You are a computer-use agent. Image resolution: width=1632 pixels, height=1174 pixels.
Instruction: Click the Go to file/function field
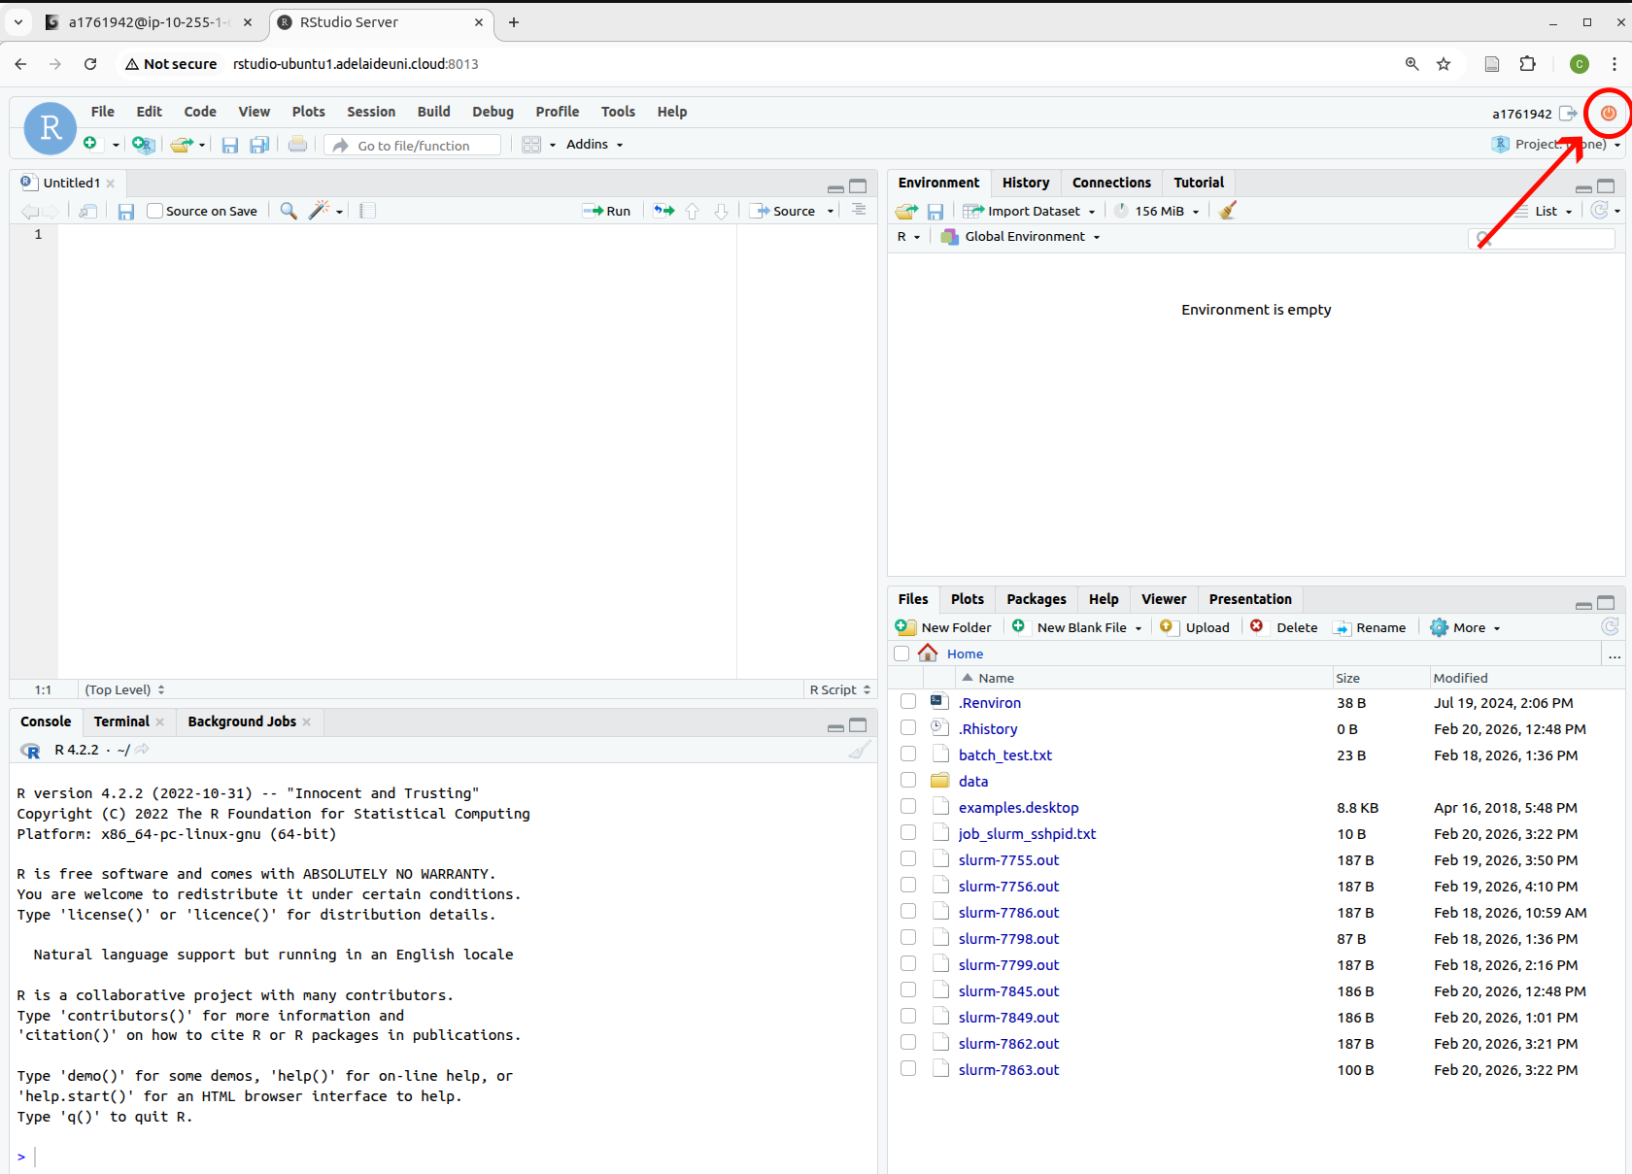point(413,145)
